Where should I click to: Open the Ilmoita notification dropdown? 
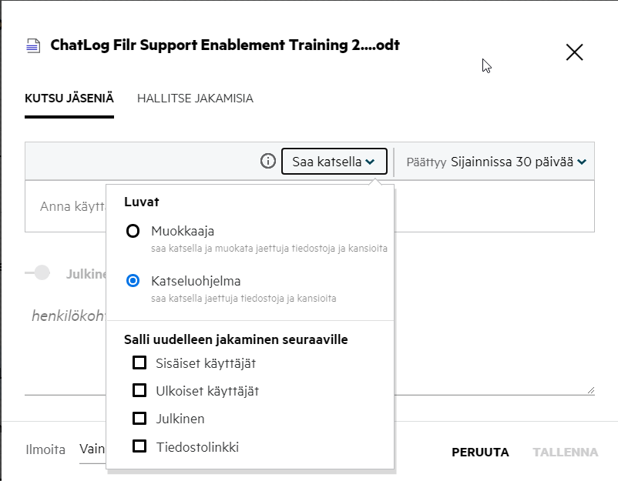pyautogui.click(x=91, y=450)
